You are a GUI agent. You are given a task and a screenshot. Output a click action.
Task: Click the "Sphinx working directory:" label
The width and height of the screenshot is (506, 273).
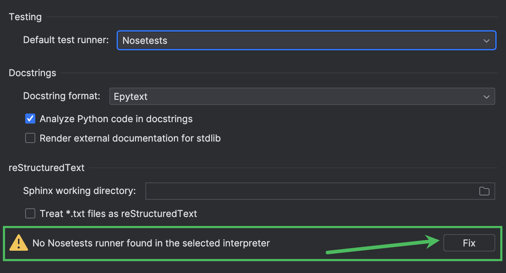(x=80, y=191)
